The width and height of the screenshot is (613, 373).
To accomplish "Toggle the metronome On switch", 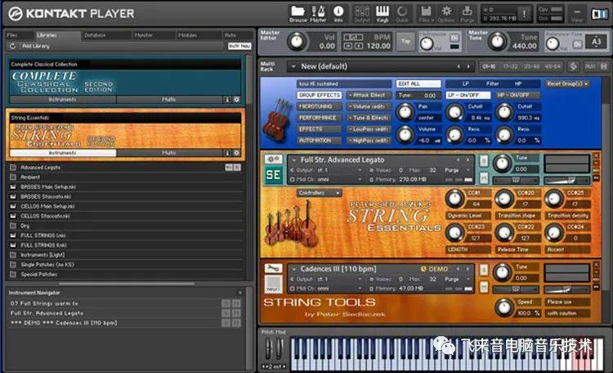I will click(x=454, y=38).
